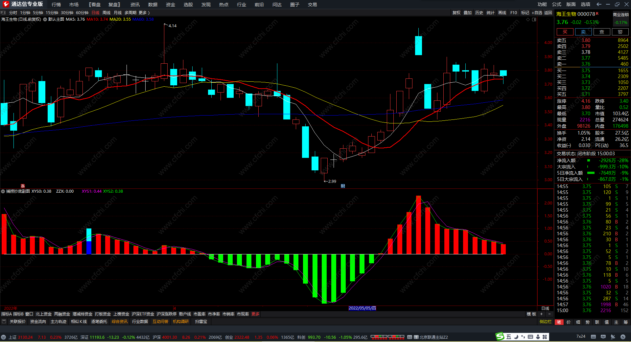Image resolution: width=631 pixels, height=342 pixels.
Task: Open the 指标A indicator list
Action: click(7, 314)
